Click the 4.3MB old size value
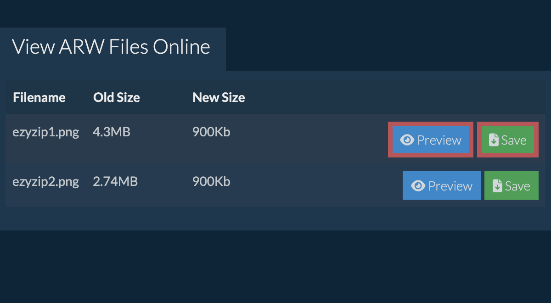 pyautogui.click(x=112, y=133)
